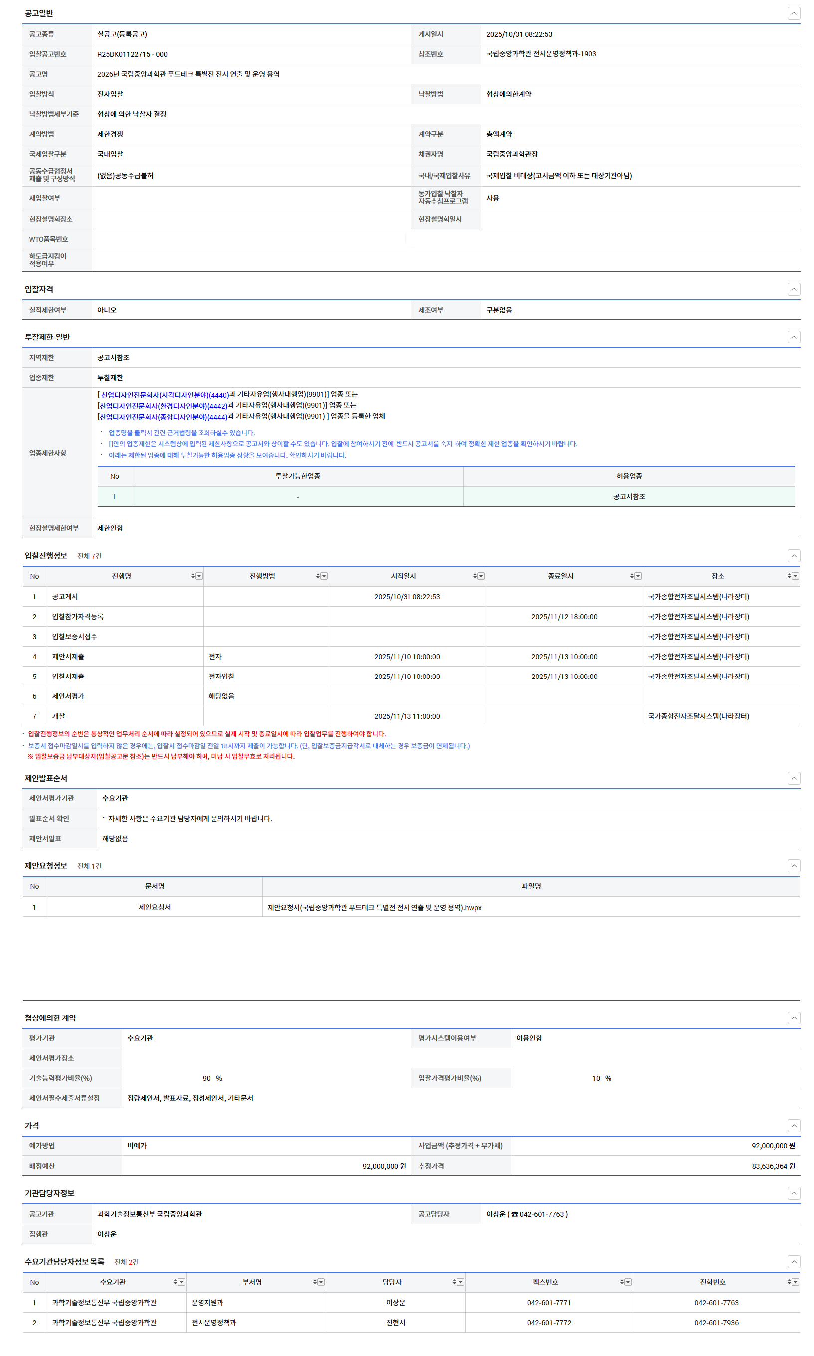The image size is (814, 1356).
Task: Open the 장소 column filter dropdown
Action: pos(796,576)
